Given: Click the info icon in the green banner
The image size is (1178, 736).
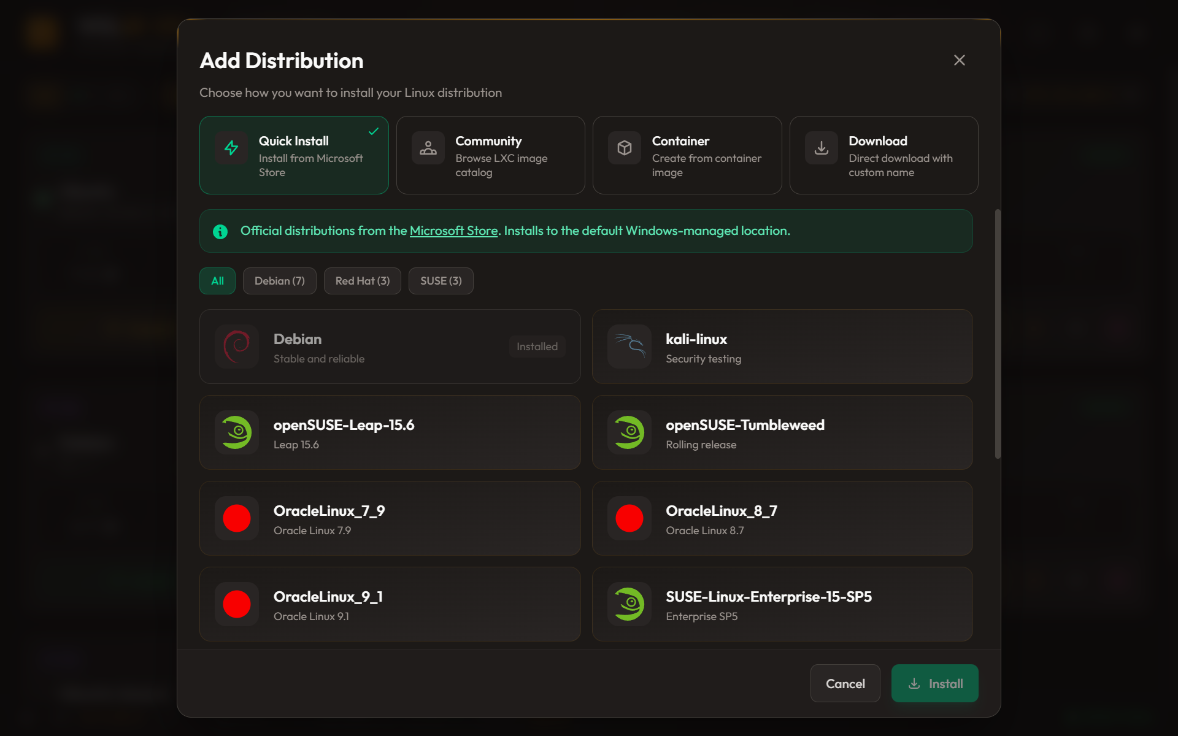Looking at the screenshot, I should [x=220, y=231].
